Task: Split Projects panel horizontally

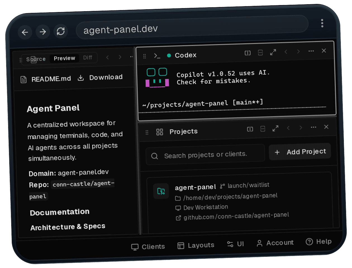Action: point(250,129)
